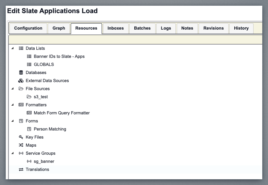Click the sg_banner broadcast icon
This screenshot has width=268, height=185.
coord(29,161)
